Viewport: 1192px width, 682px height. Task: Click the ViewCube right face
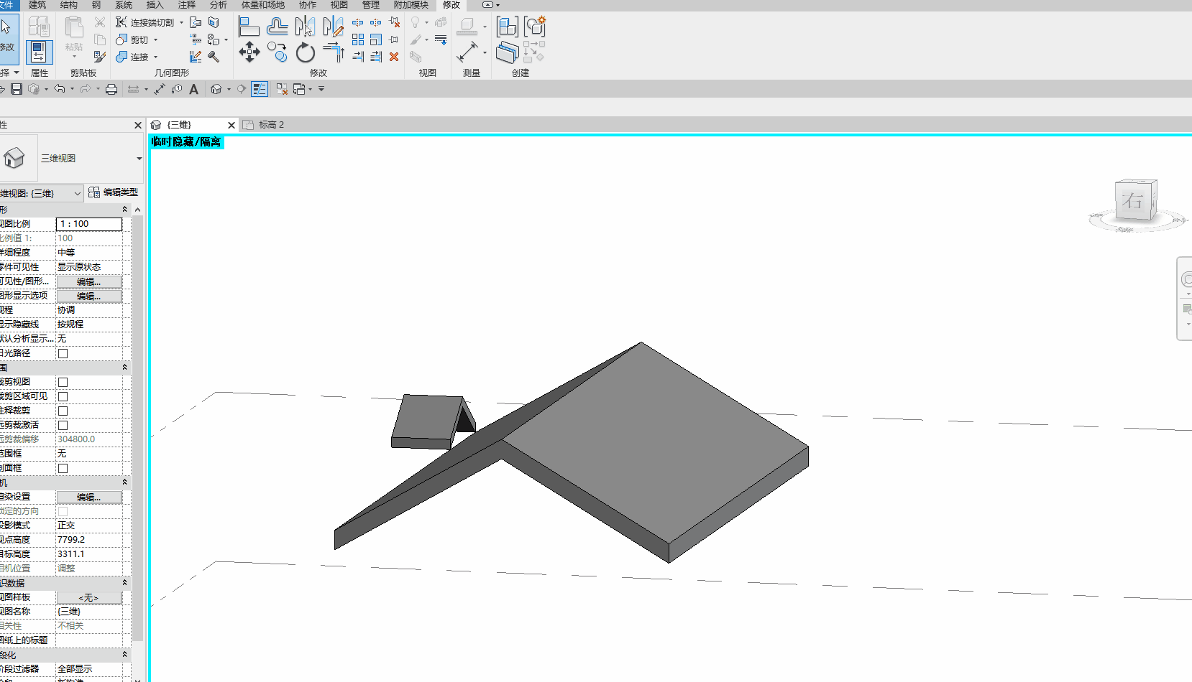pos(1134,200)
